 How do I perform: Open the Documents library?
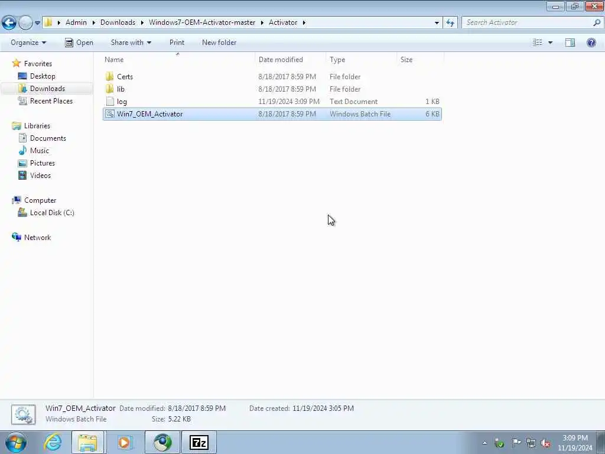tap(48, 138)
